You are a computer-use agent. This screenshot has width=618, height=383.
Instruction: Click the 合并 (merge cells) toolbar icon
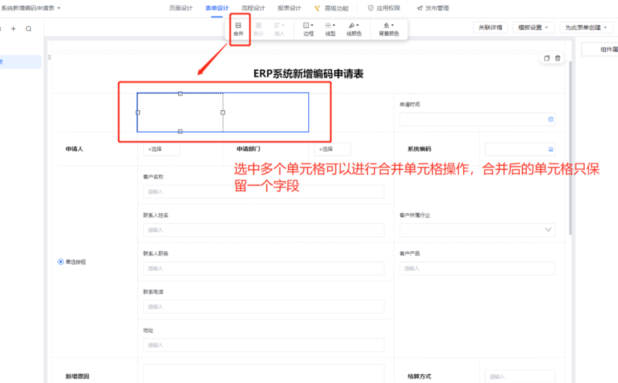tap(238, 29)
